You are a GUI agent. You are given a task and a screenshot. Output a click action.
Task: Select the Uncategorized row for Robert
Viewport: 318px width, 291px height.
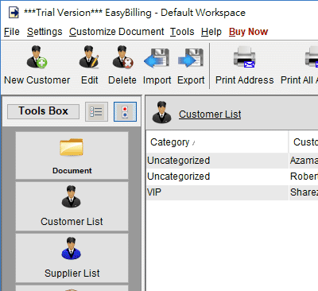[232, 177]
